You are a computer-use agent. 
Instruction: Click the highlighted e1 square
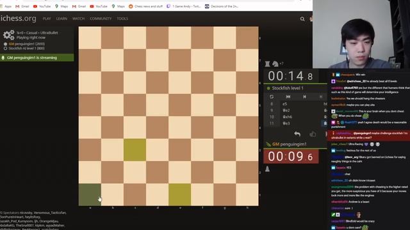pos(179,194)
